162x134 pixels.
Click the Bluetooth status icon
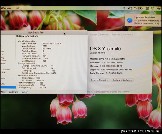coord(124,8)
